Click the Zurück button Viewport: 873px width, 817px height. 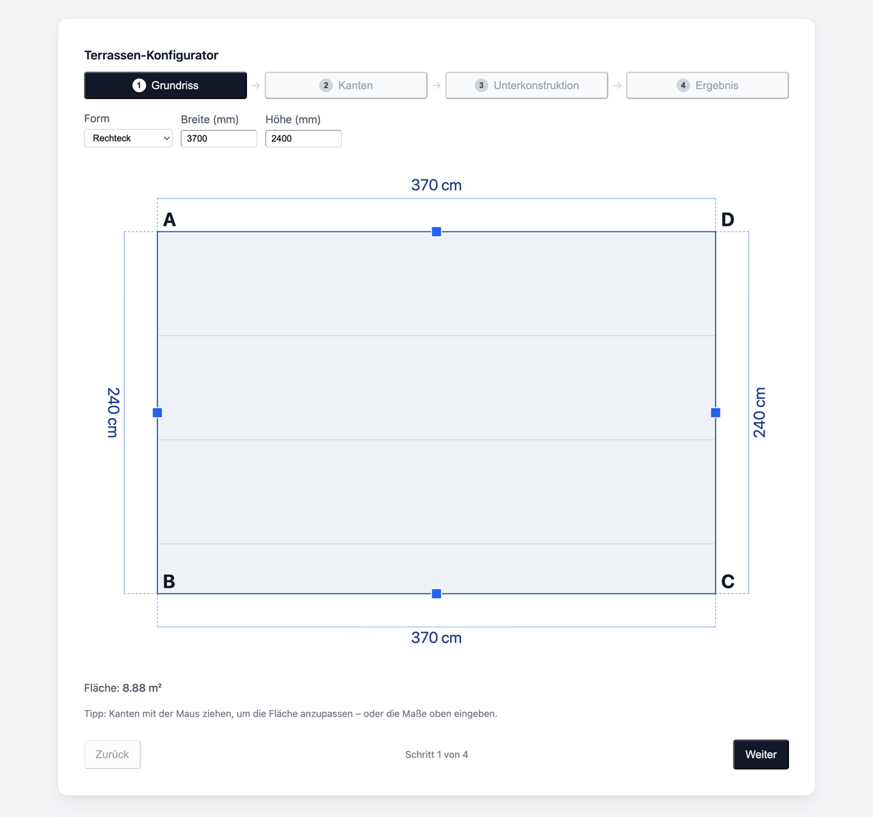[113, 754]
